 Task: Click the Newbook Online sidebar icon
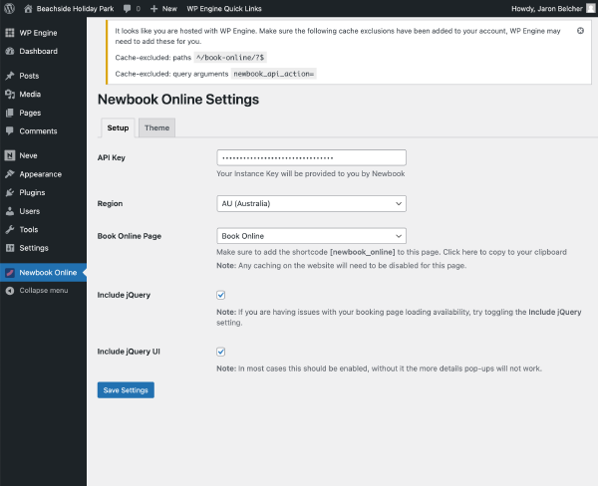pyautogui.click(x=10, y=273)
